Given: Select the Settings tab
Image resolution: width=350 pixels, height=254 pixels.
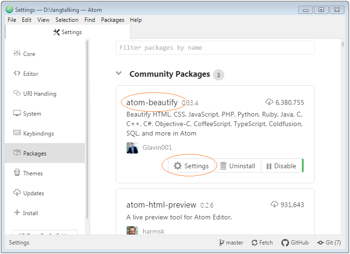Looking at the screenshot, I should point(68,32).
